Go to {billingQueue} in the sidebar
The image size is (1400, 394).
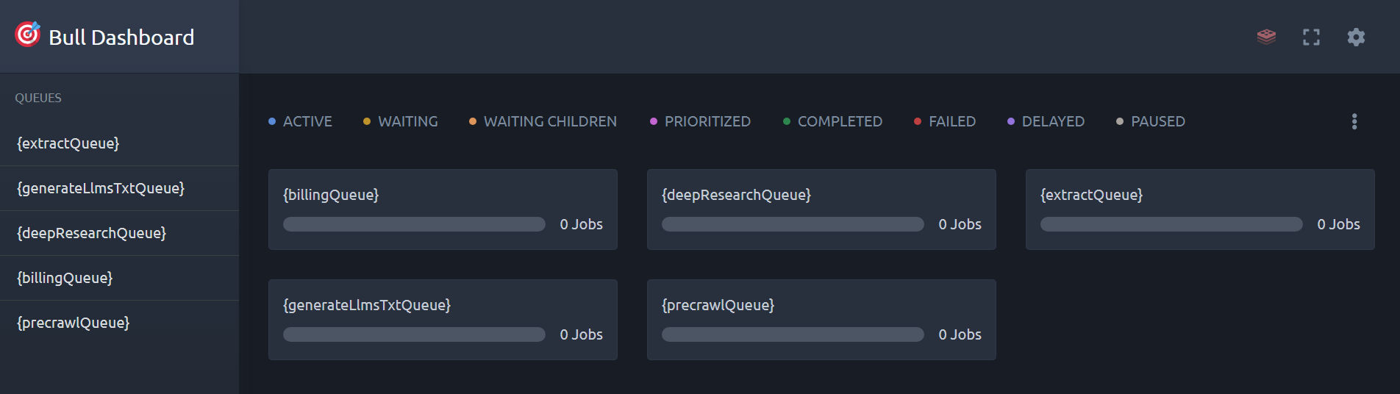pyautogui.click(x=65, y=278)
